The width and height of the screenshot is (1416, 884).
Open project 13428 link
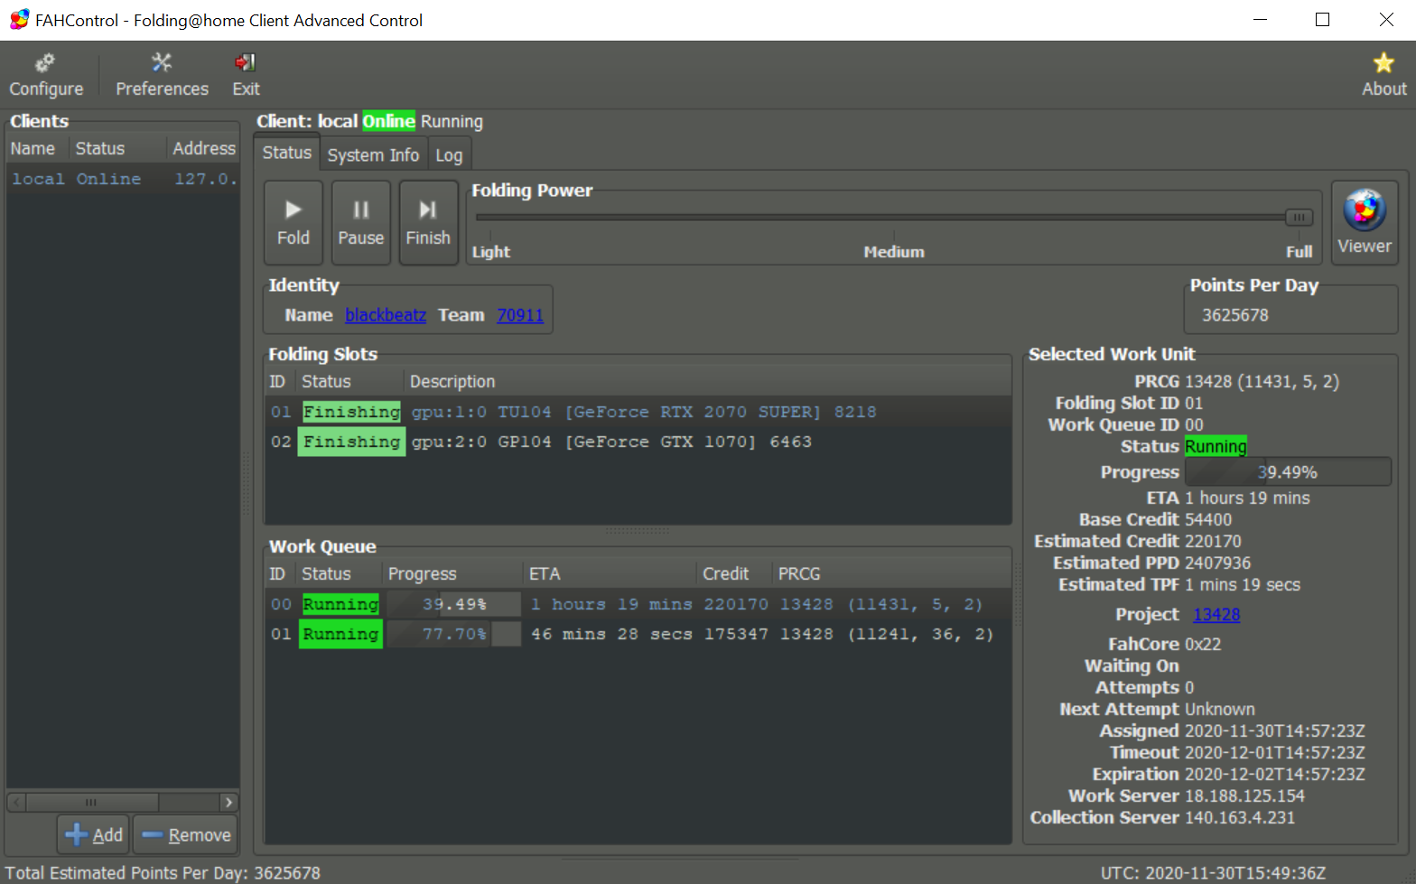[x=1216, y=615]
